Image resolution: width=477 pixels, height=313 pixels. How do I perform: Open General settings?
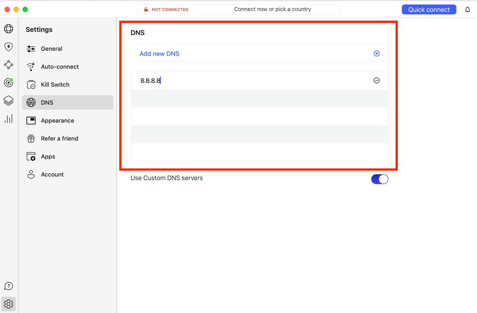(68, 49)
